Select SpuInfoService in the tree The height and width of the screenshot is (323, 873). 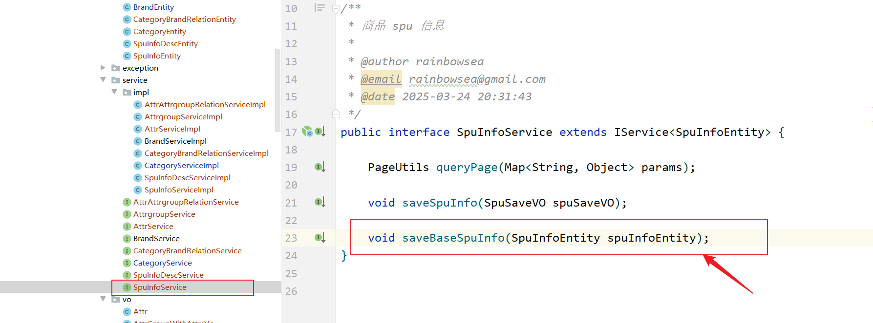(160, 287)
